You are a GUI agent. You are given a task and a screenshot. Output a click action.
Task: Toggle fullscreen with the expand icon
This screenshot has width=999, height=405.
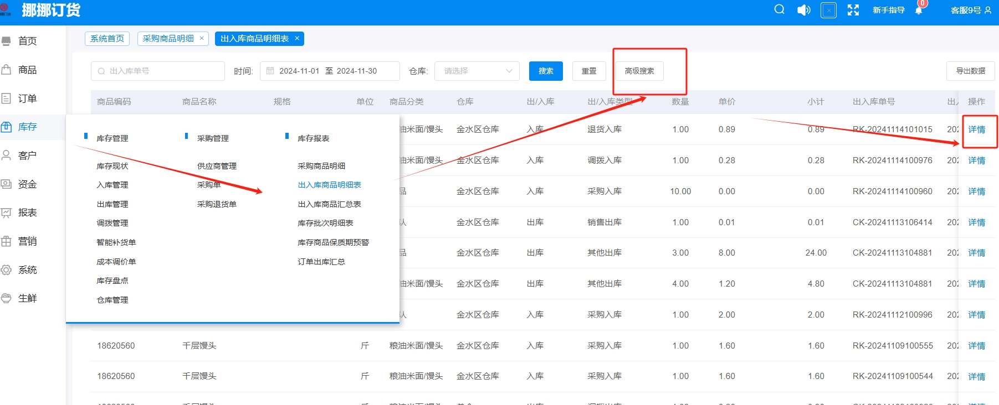pos(853,10)
